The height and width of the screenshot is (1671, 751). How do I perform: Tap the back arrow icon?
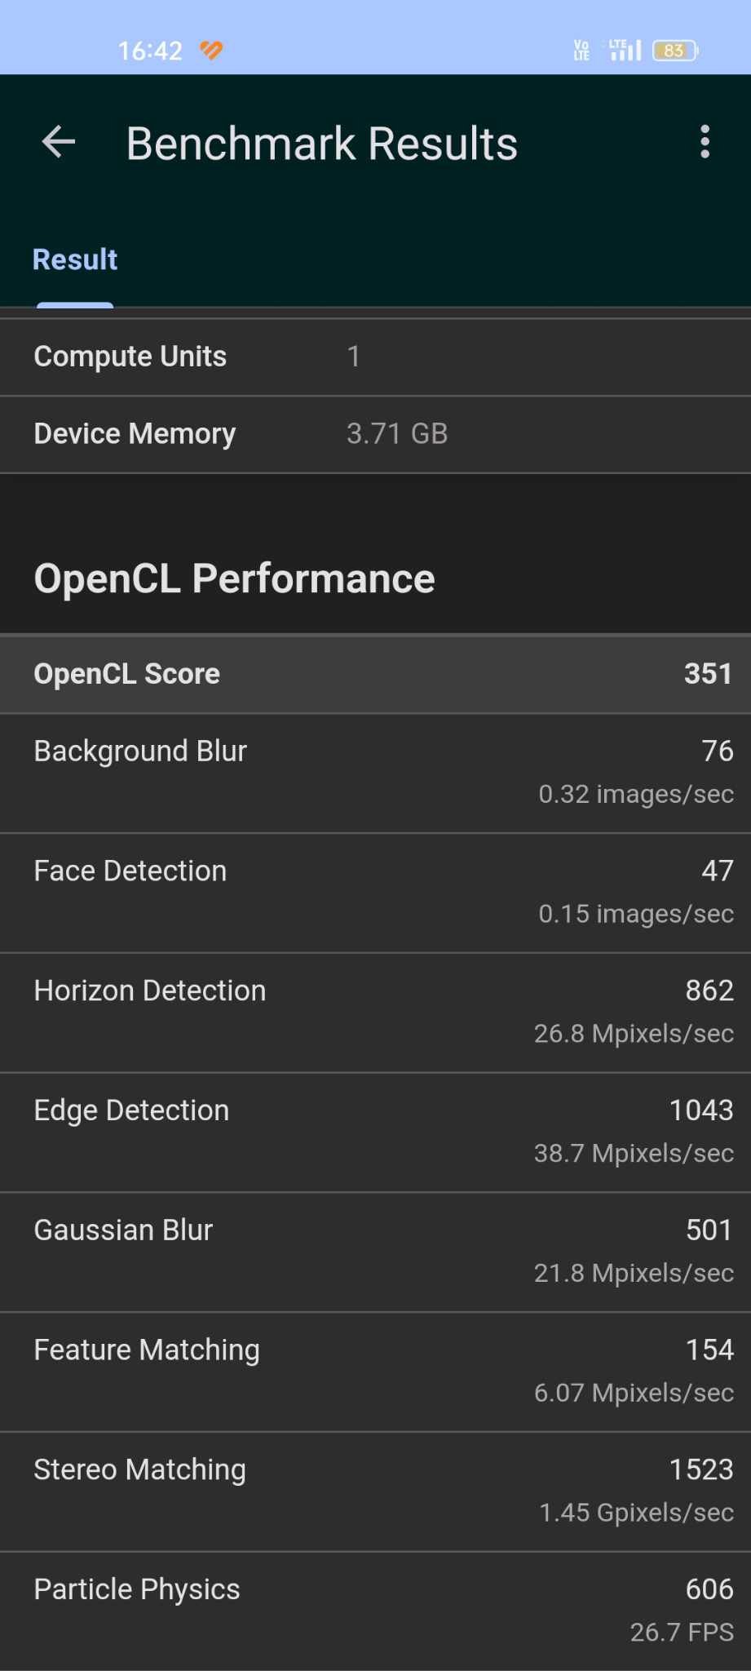59,142
